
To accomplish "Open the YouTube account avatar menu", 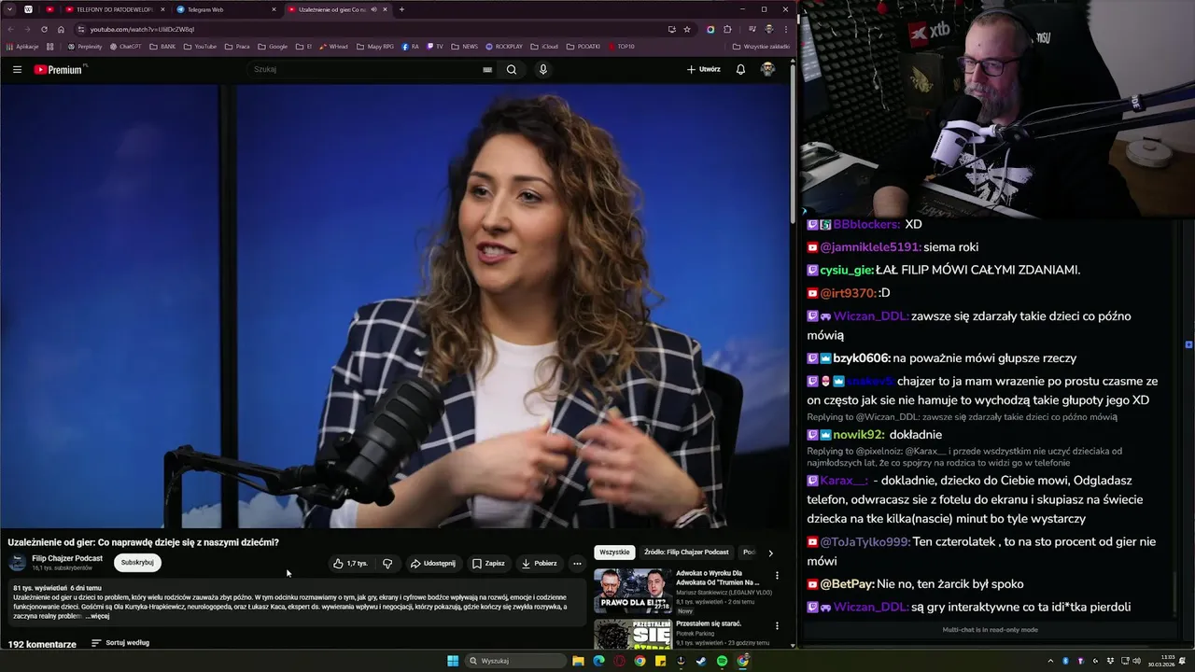I will pos(767,69).
